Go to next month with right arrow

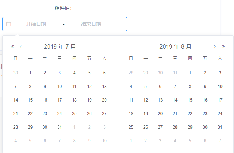coord(215,47)
